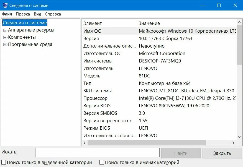Click the vertical scrollbar thumb
This screenshot has width=243, height=167.
(x=239, y=45)
